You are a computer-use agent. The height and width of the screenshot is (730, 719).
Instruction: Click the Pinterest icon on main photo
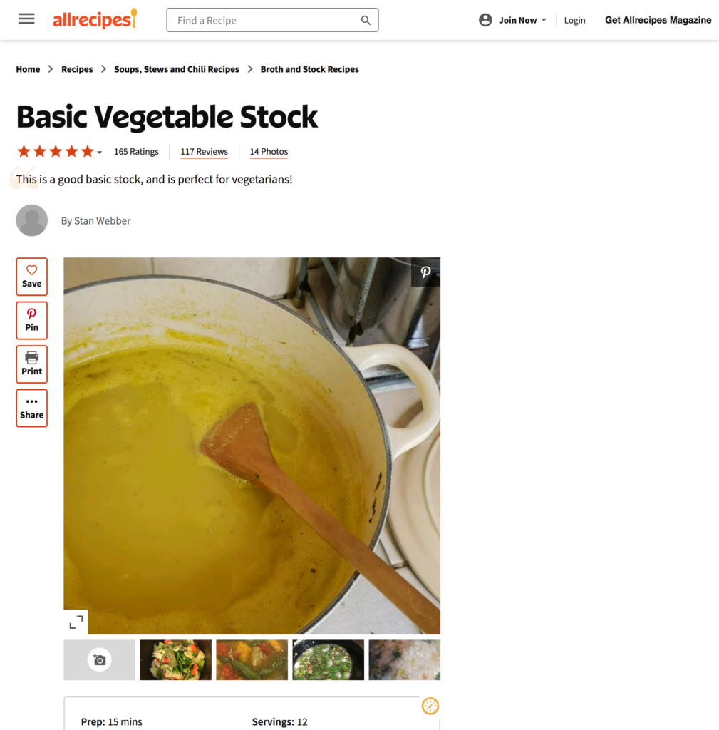coord(425,272)
